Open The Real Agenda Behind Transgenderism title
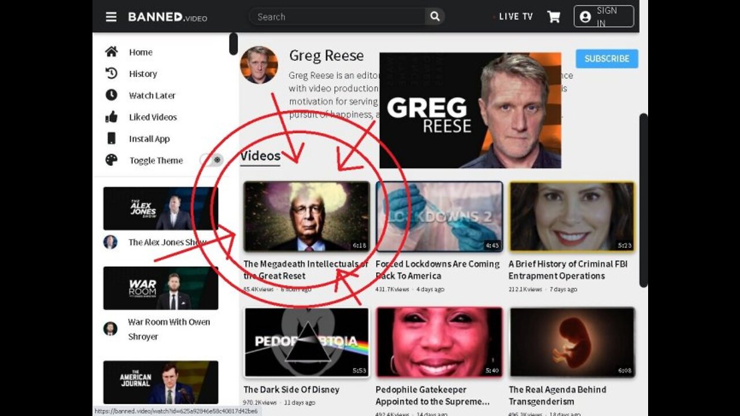Image resolution: width=740 pixels, height=416 pixels. tap(557, 395)
